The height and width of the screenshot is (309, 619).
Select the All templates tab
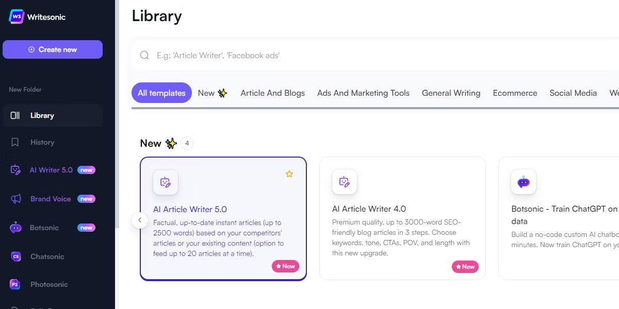[x=161, y=93]
